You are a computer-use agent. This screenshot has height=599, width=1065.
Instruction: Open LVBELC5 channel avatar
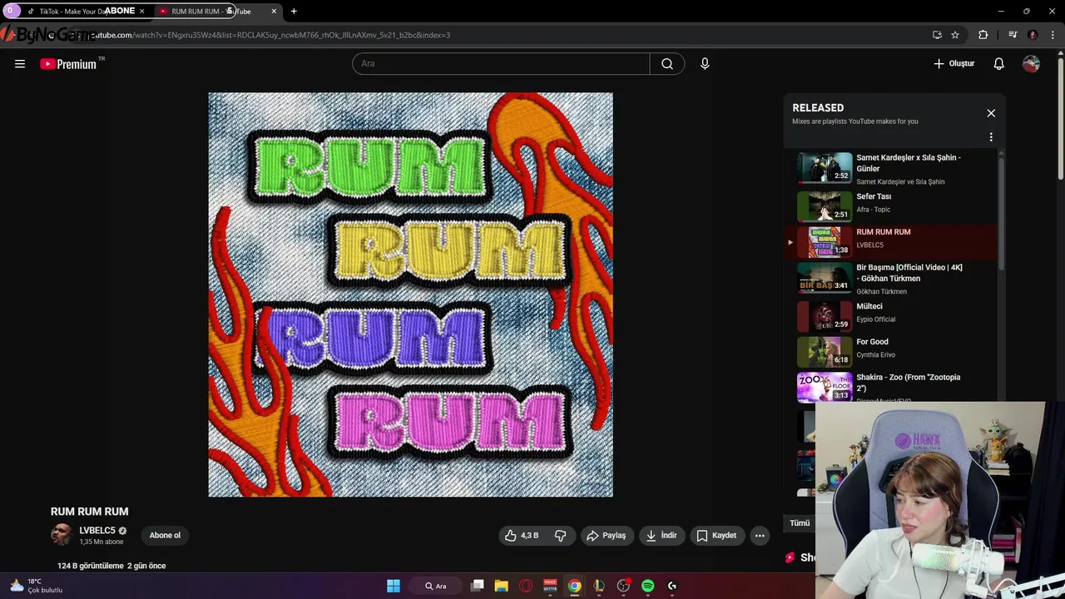coord(62,535)
